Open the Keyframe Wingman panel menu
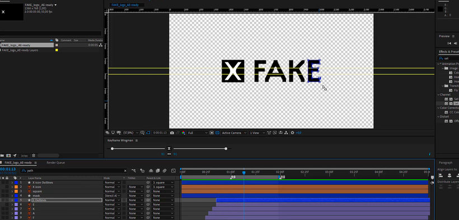Image resolution: width=459 pixels, height=220 pixels. coord(136,141)
